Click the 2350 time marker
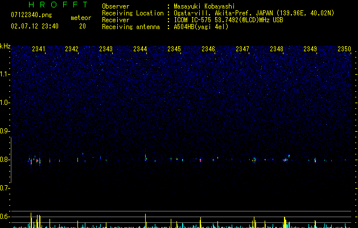This screenshot has height=228, width=358. point(344,49)
